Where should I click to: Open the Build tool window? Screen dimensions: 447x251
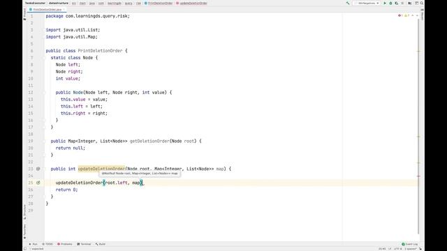101,244
